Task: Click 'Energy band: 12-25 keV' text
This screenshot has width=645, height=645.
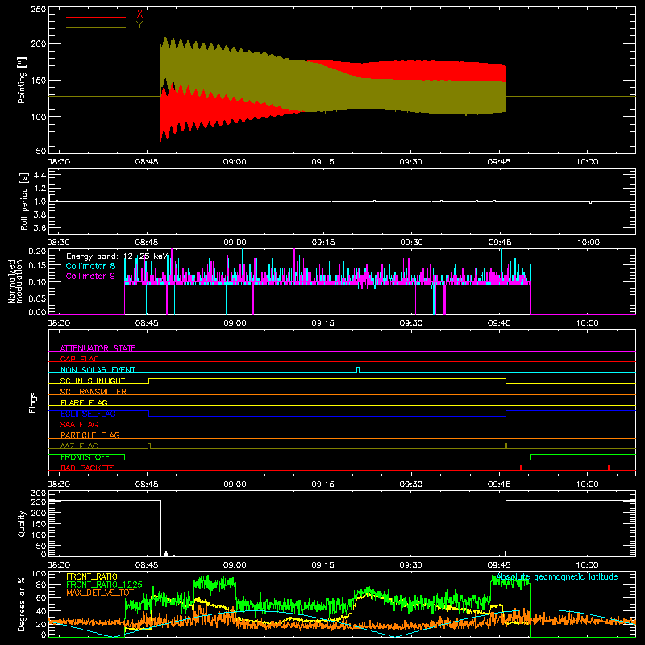Action: coord(118,256)
